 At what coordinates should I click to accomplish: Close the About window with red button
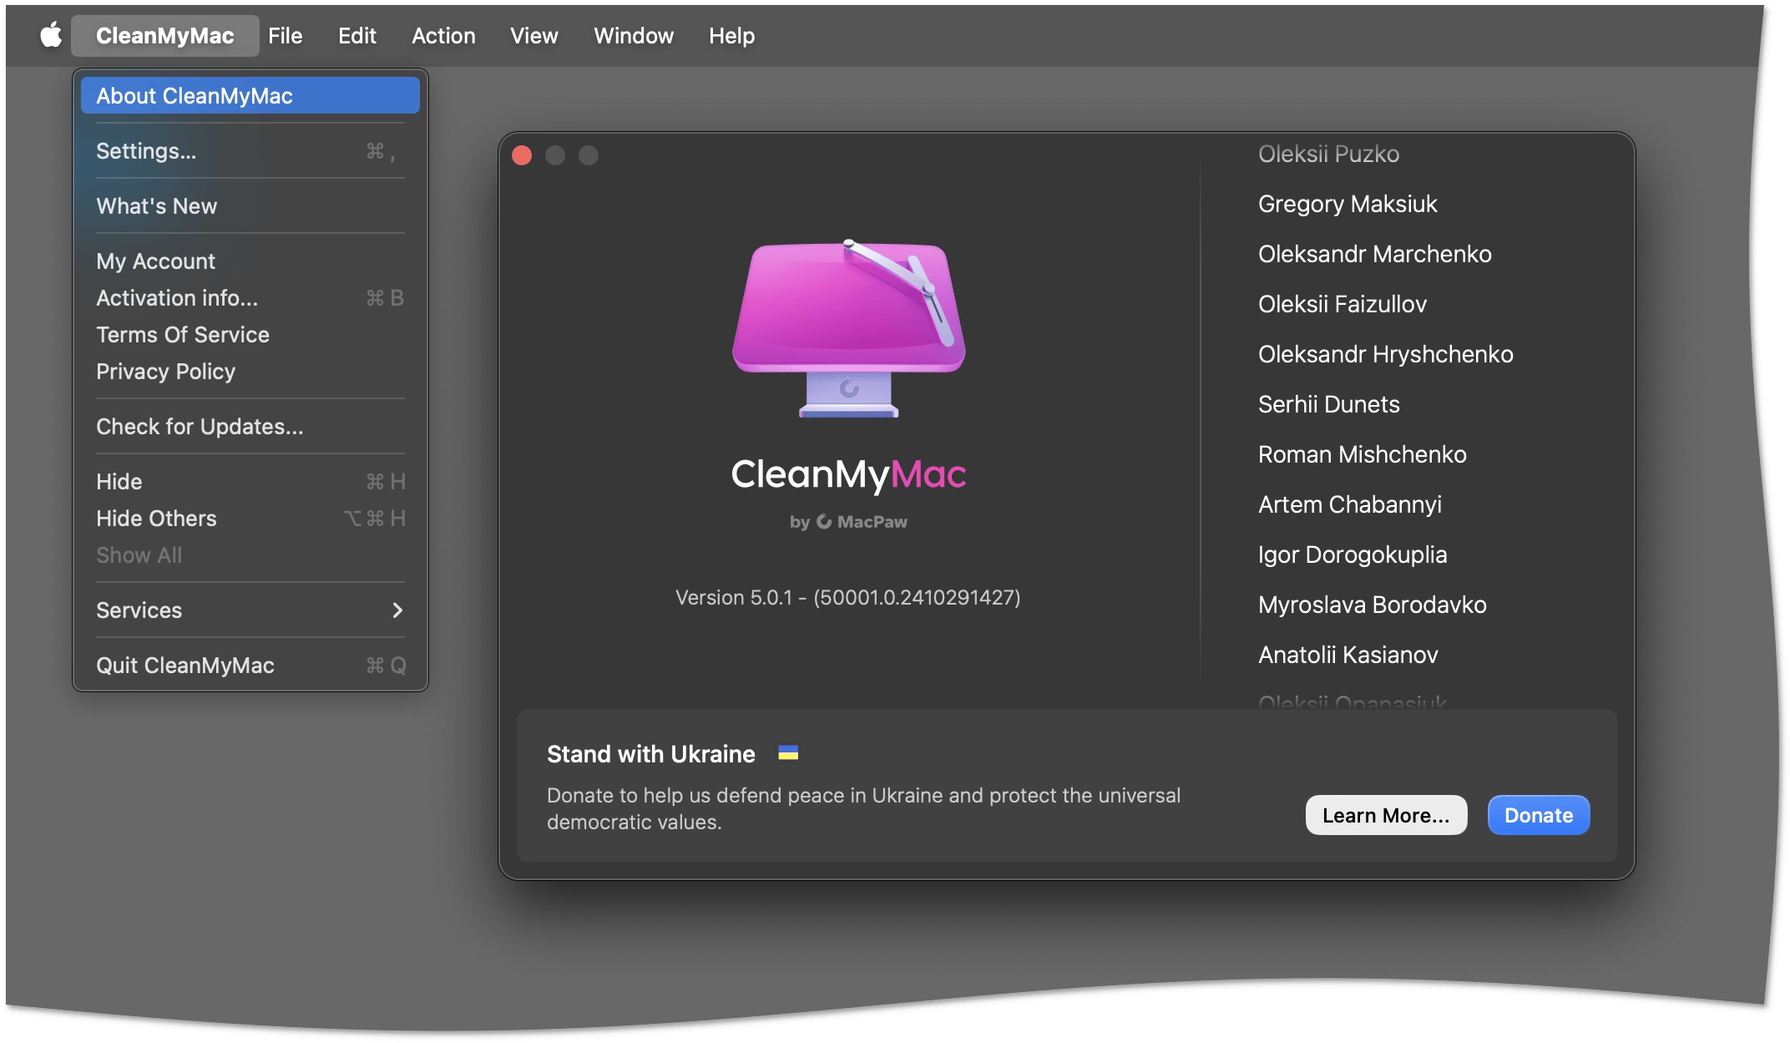(522, 155)
